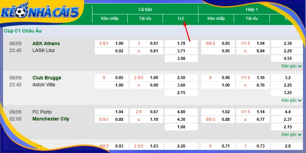Open Club Brugge team link
This screenshot has height=153, width=306.
point(47,78)
